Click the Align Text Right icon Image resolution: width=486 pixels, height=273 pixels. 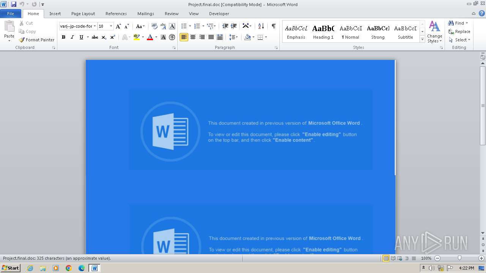pos(202,37)
